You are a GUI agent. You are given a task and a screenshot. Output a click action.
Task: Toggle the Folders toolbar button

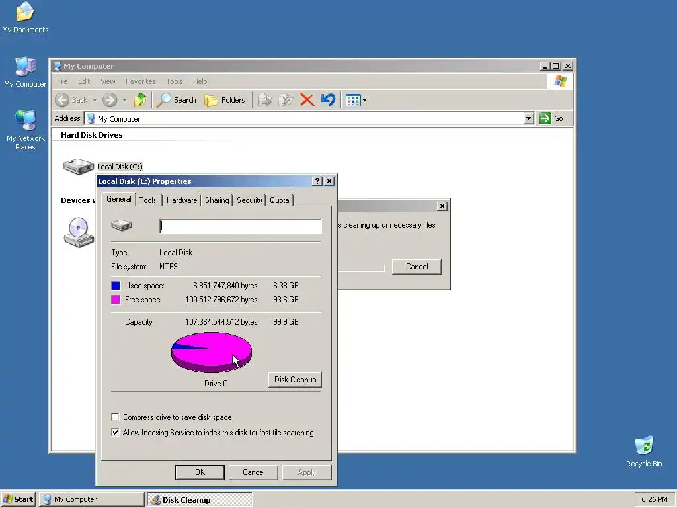click(x=225, y=100)
